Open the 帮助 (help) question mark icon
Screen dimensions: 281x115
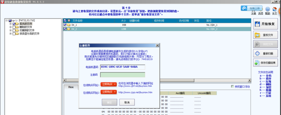pos(268,9)
